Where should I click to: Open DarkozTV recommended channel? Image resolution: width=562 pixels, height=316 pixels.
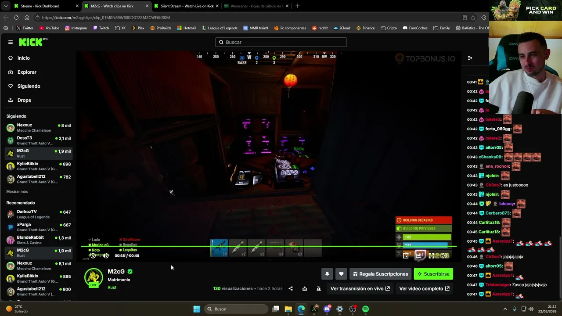[x=38, y=214]
